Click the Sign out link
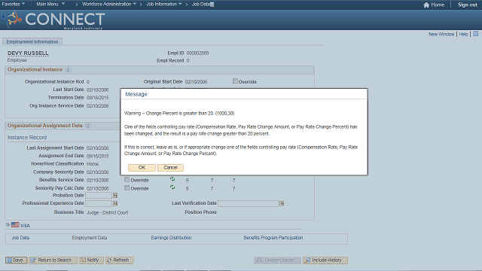 pos(468,5)
